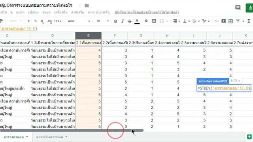Click the green share button
This screenshot has height=142, width=253.
click(x=249, y=8)
